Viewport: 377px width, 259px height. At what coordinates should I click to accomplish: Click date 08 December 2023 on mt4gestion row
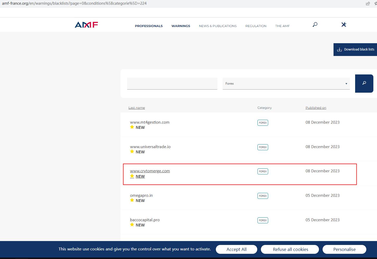tap(323, 122)
